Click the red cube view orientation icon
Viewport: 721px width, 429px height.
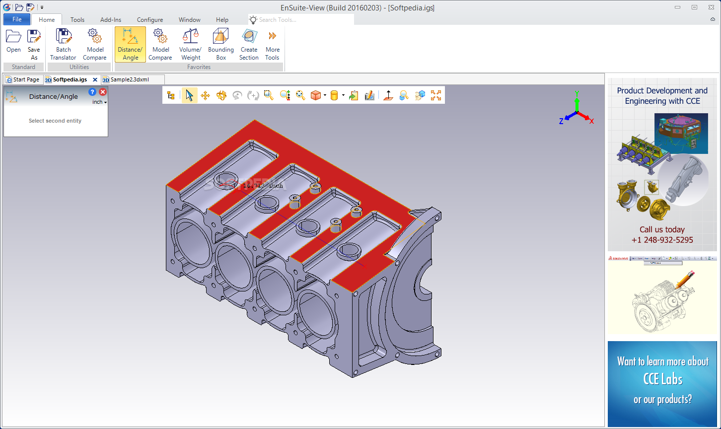click(316, 95)
